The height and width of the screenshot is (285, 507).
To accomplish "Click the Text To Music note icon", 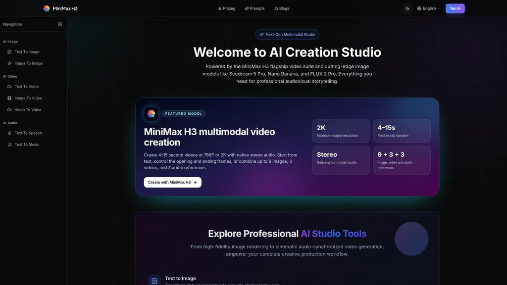I will coord(9,145).
